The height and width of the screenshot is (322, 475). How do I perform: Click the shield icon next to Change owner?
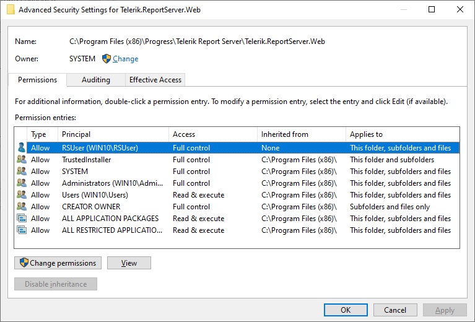pyautogui.click(x=107, y=58)
